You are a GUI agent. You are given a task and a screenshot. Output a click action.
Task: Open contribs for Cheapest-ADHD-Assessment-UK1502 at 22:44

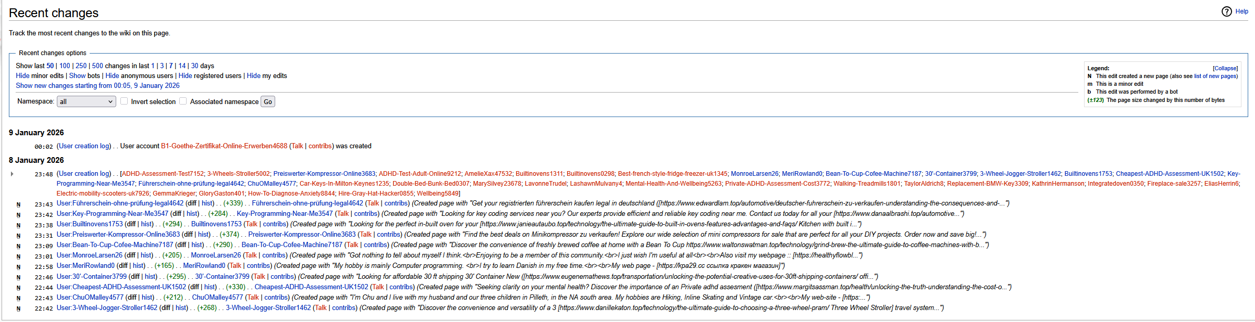pos(401,287)
